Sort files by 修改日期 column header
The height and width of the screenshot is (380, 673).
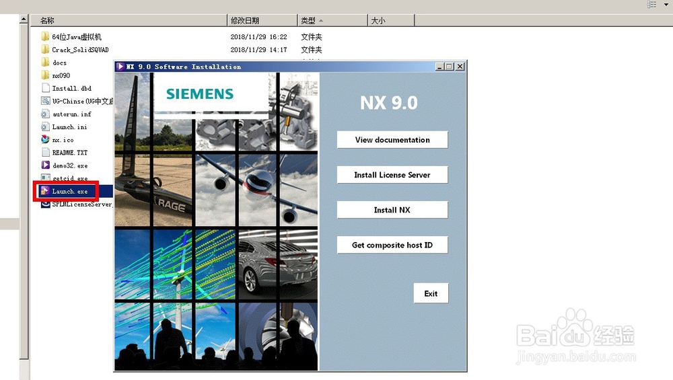262,20
